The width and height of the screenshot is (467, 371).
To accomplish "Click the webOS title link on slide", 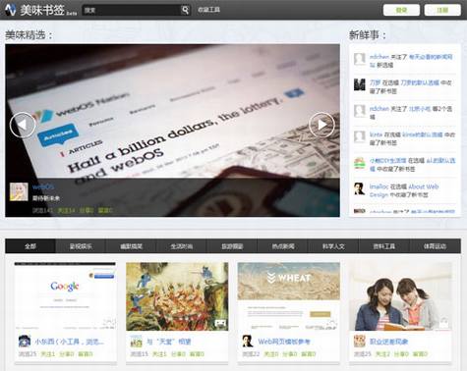I will 43,187.
